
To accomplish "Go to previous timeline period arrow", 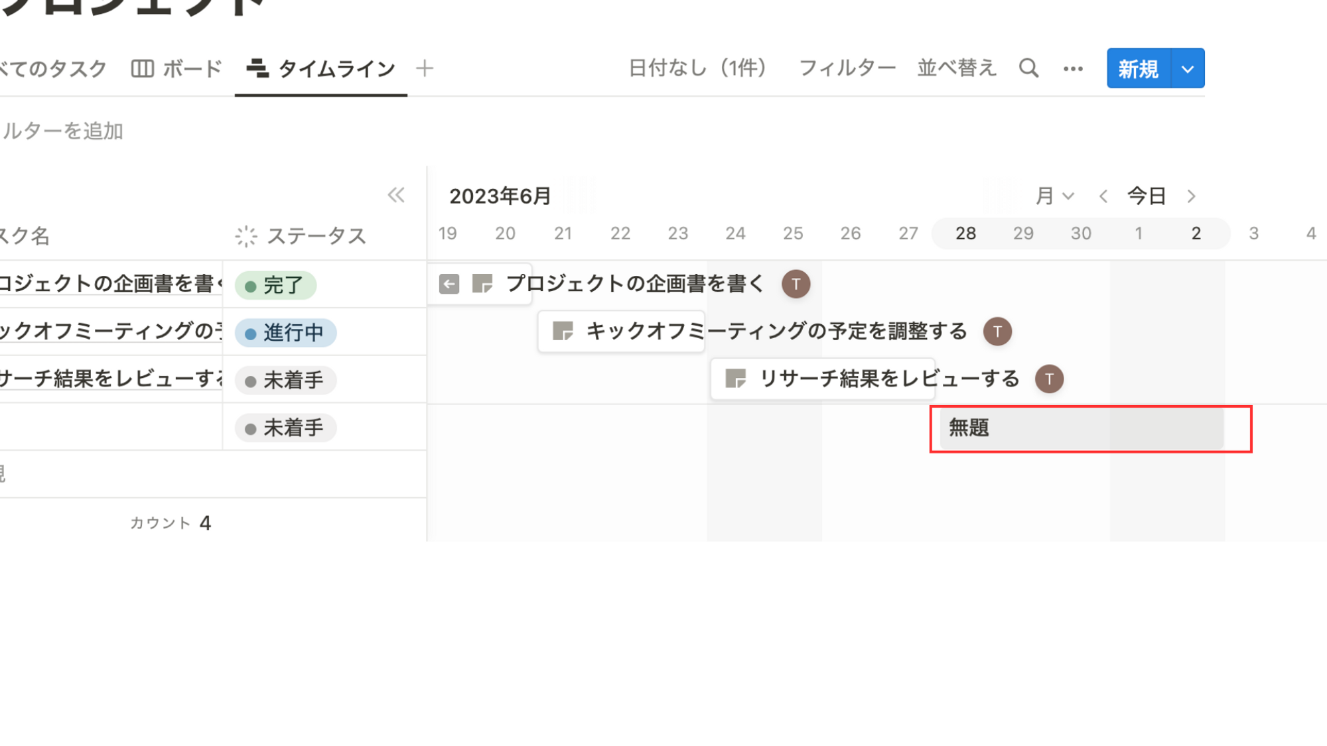I will [1103, 196].
